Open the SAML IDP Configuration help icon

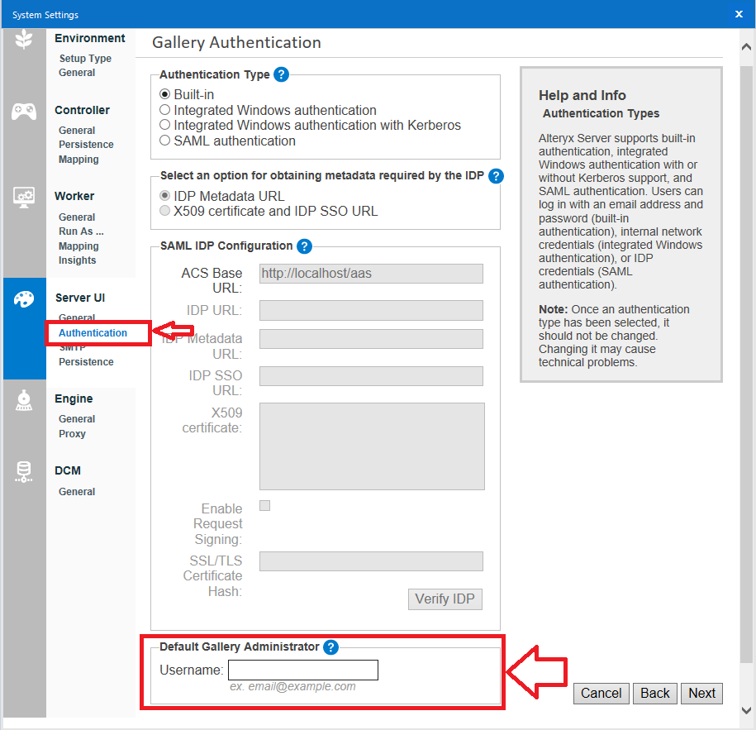pos(305,246)
